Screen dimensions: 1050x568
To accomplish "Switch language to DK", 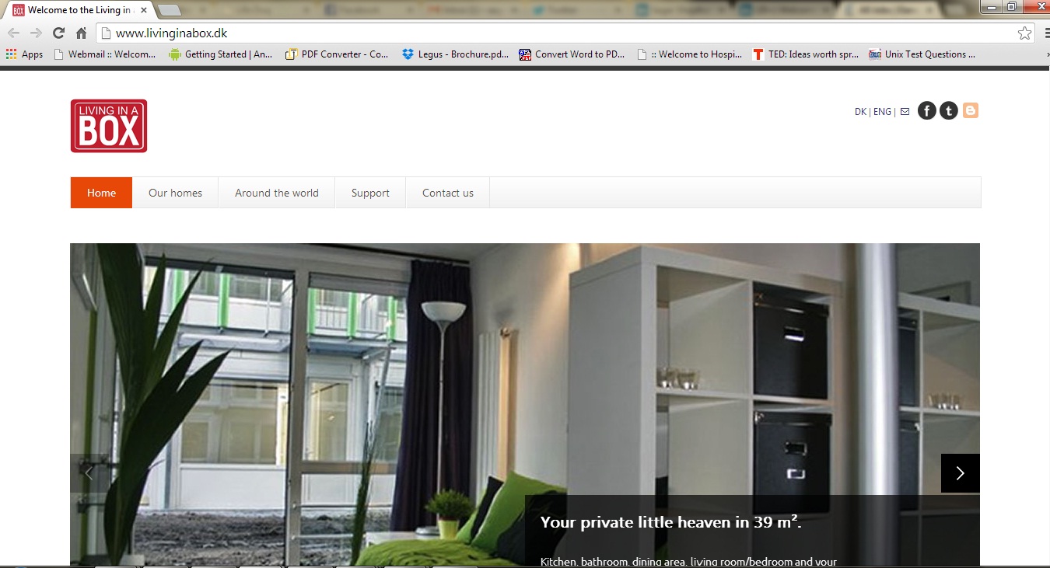I will coord(860,112).
